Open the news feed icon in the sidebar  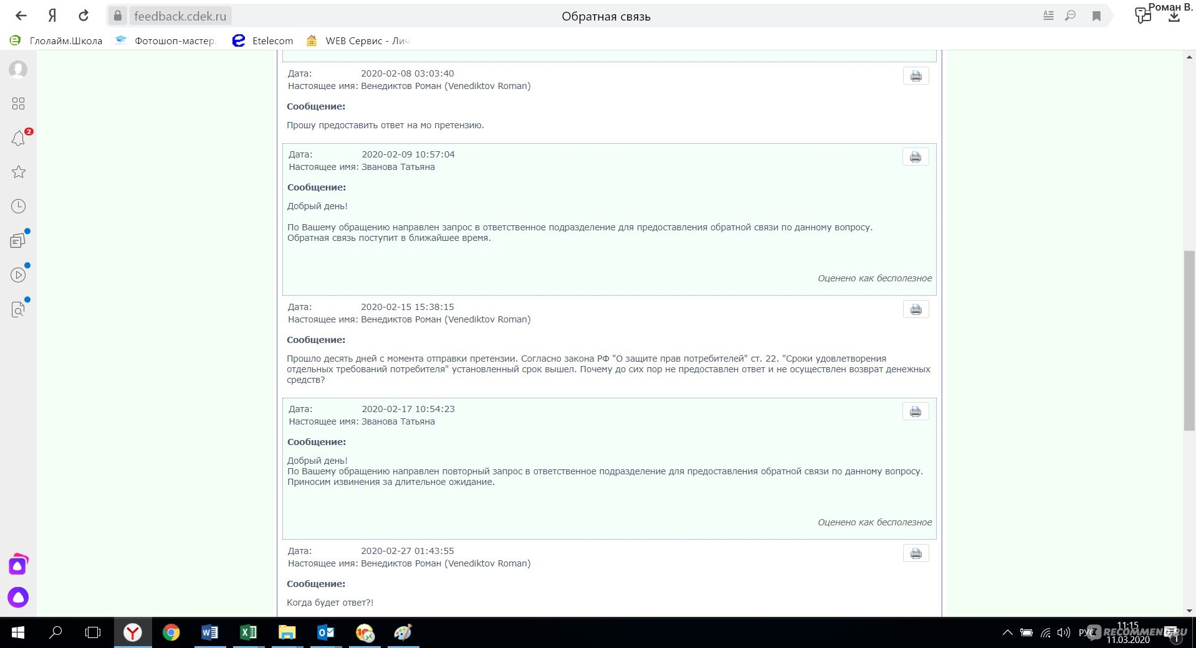click(19, 240)
